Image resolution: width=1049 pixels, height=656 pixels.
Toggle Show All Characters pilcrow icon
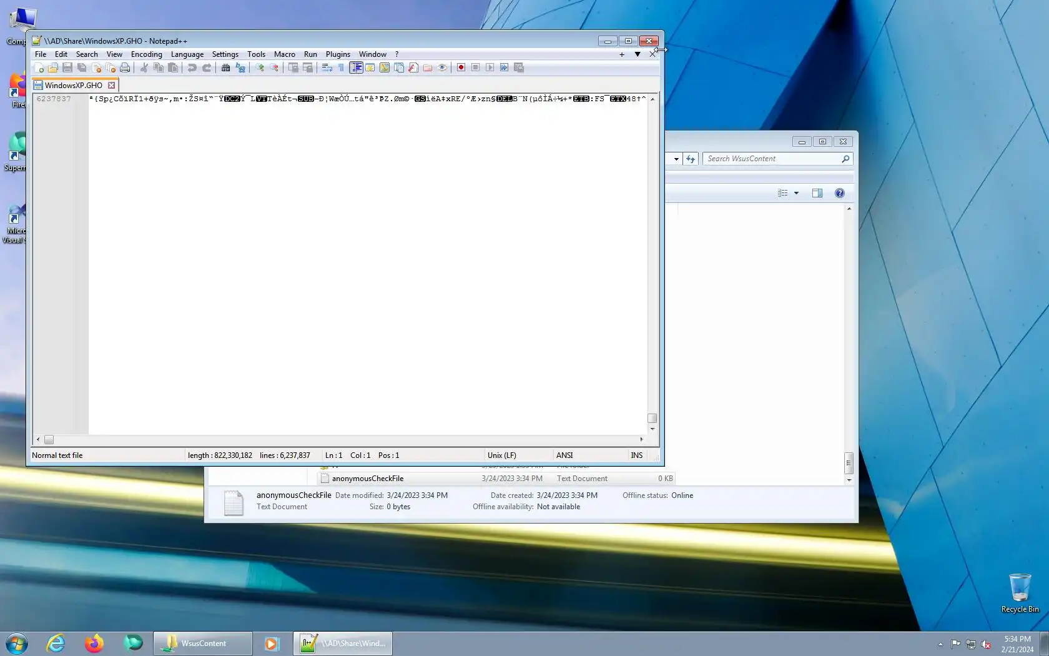pos(342,67)
